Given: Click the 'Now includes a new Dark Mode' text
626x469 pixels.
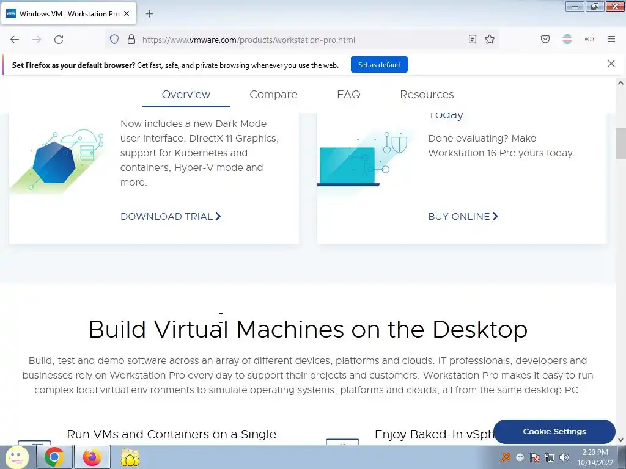Looking at the screenshot, I should coord(200,153).
